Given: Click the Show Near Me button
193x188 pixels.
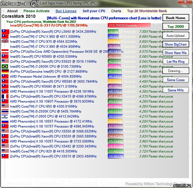Looking at the screenshot, I should tap(176, 53).
